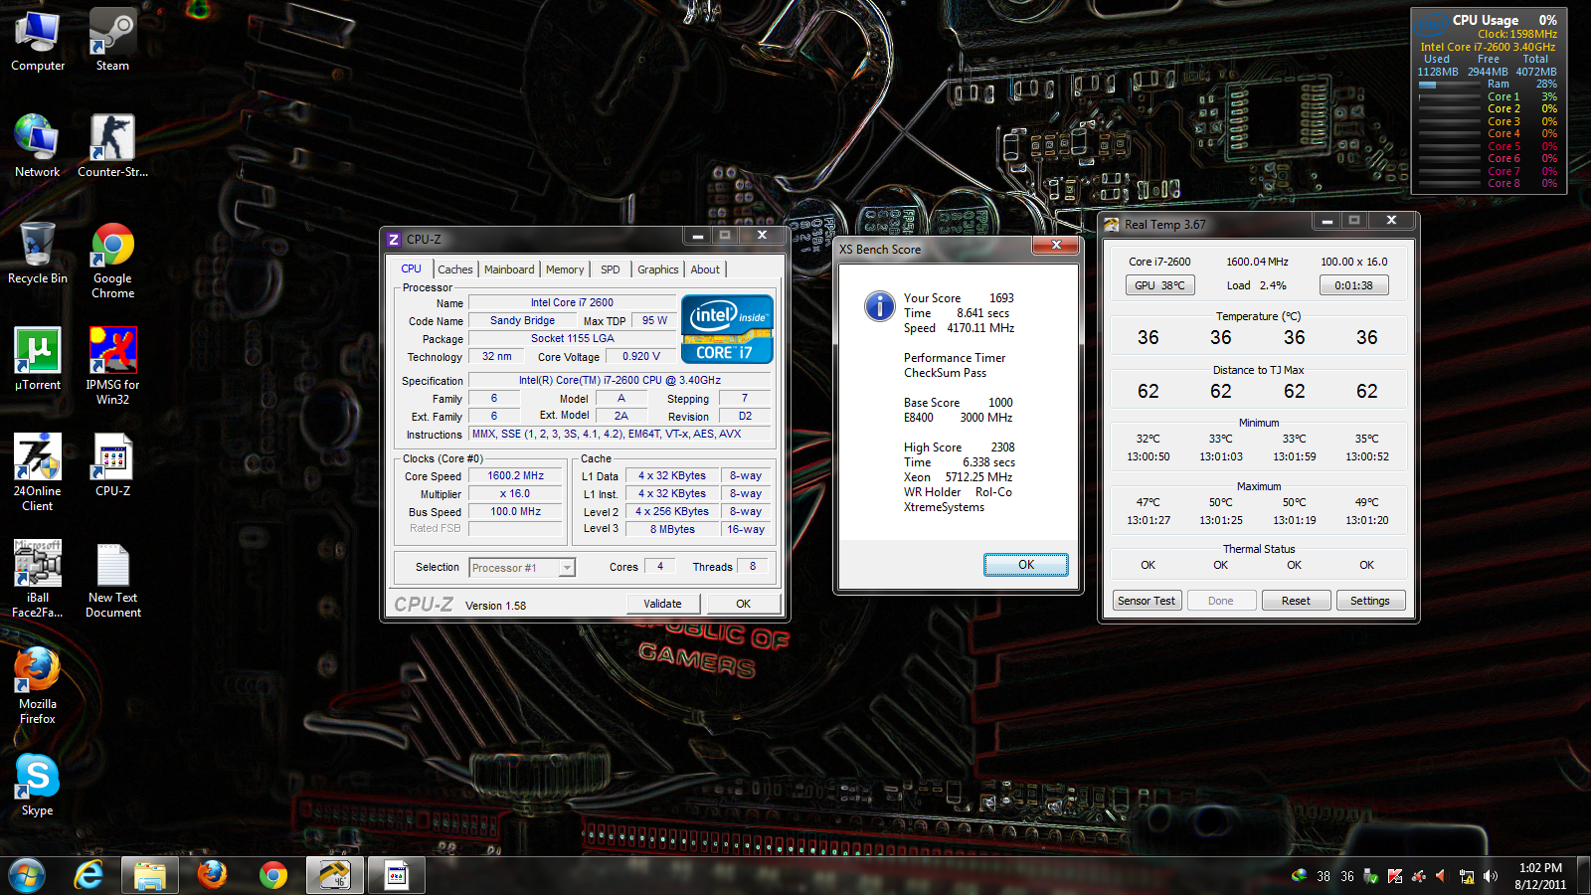
Task: Click OK in the CPU-Z window
Action: pos(743,604)
